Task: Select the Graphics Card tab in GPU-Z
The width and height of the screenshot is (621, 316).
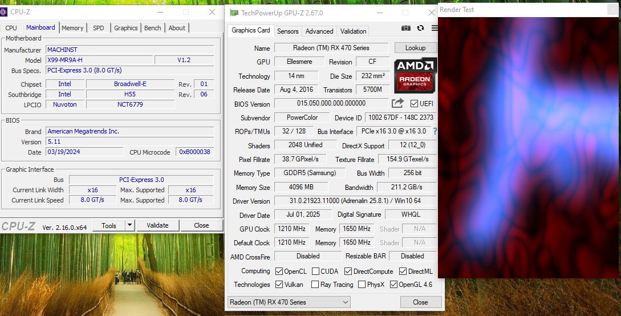Action: [x=251, y=30]
